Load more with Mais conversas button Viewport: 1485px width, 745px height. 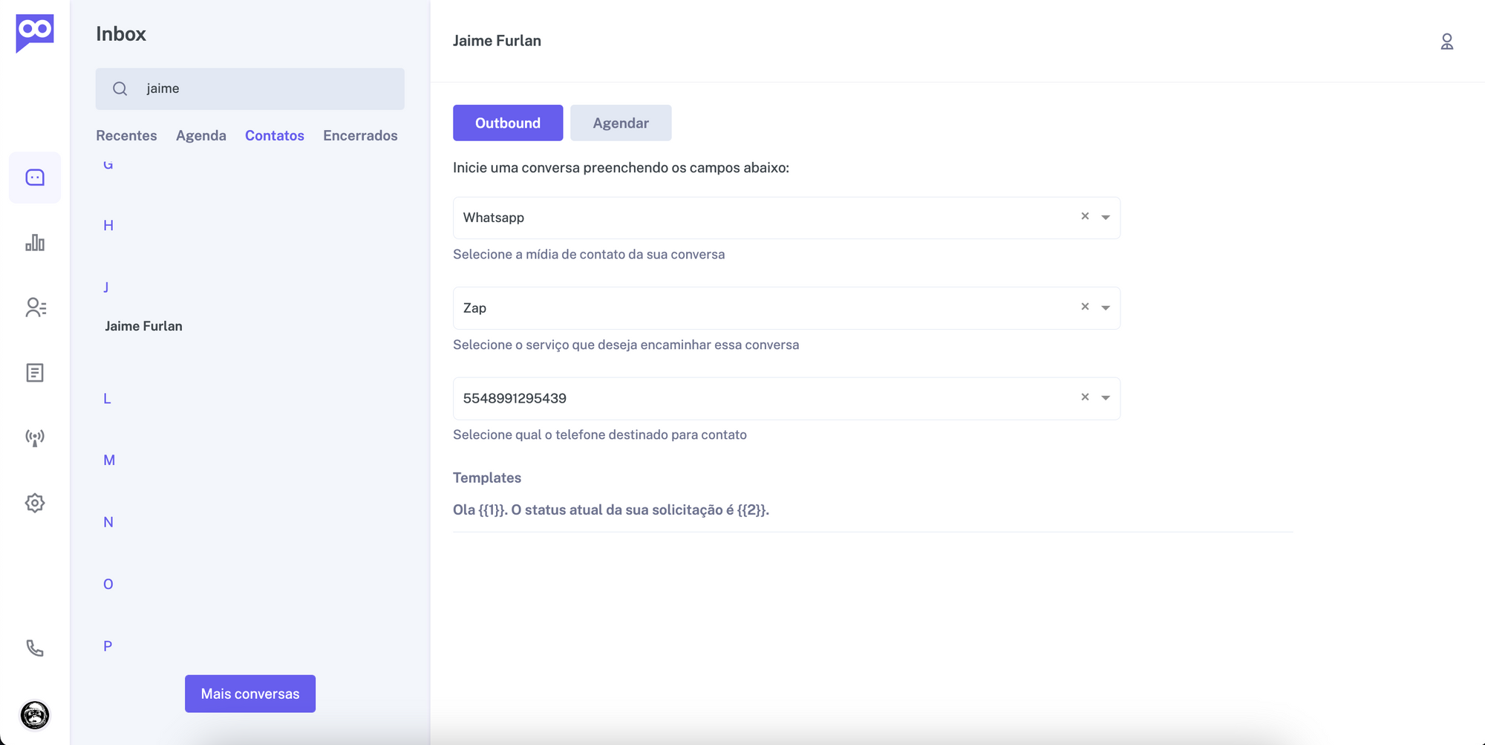coord(250,694)
